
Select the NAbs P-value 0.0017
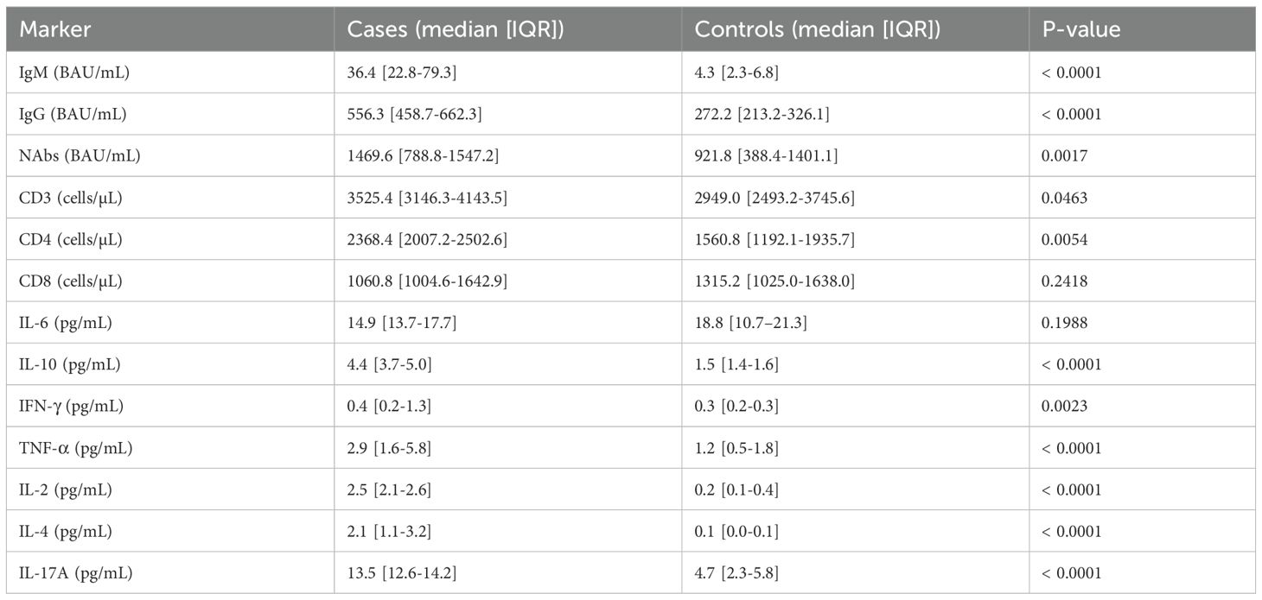pos(1065,156)
